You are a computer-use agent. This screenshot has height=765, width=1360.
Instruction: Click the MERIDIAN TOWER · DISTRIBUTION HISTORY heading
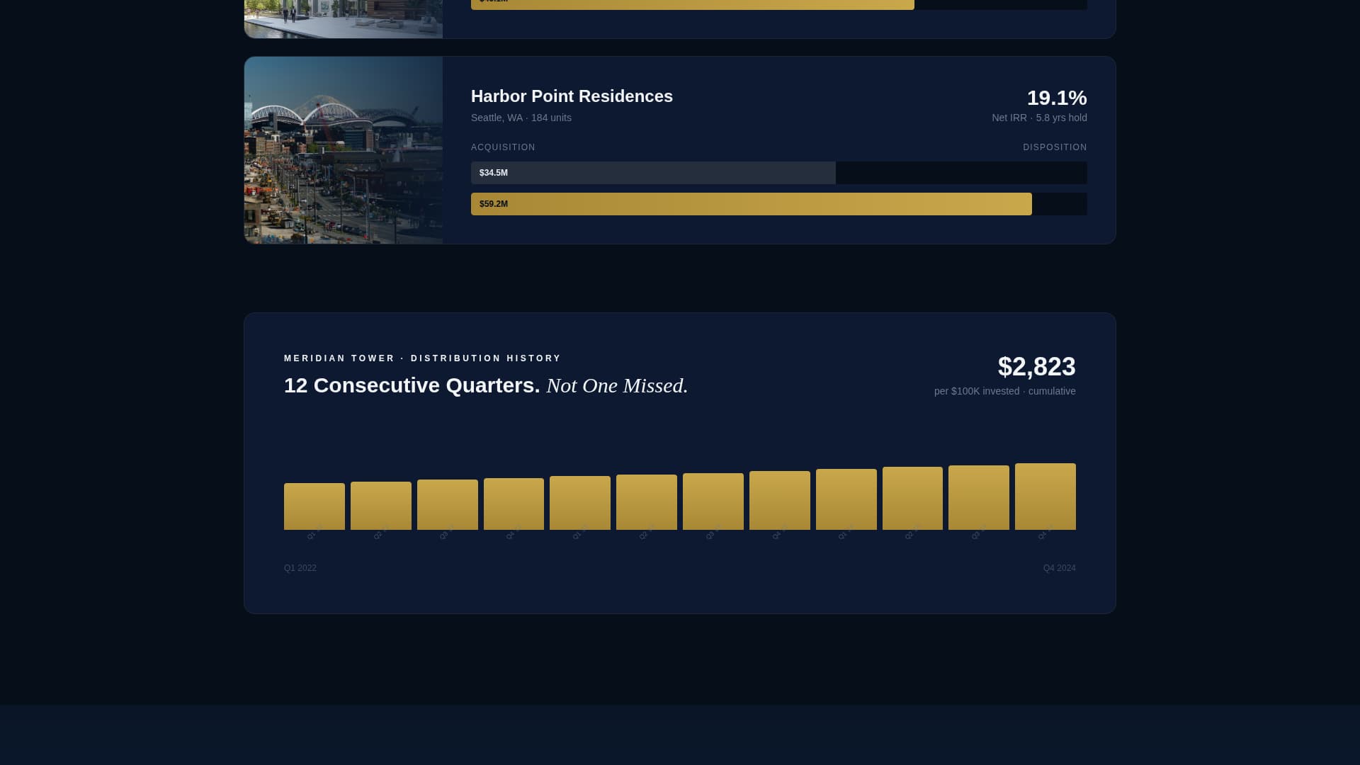click(422, 358)
